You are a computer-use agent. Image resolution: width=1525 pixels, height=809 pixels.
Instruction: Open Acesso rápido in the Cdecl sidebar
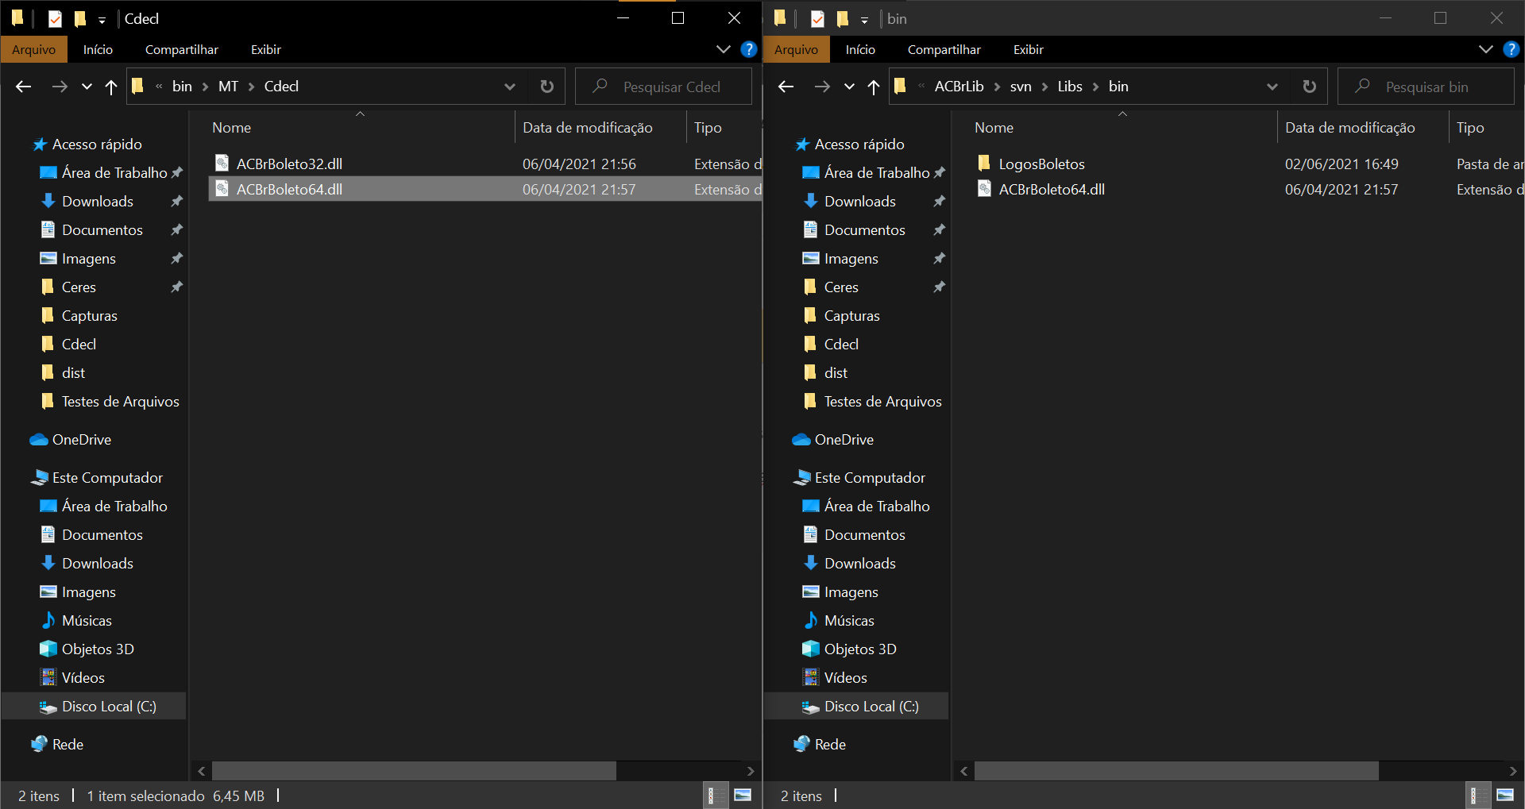point(87,144)
